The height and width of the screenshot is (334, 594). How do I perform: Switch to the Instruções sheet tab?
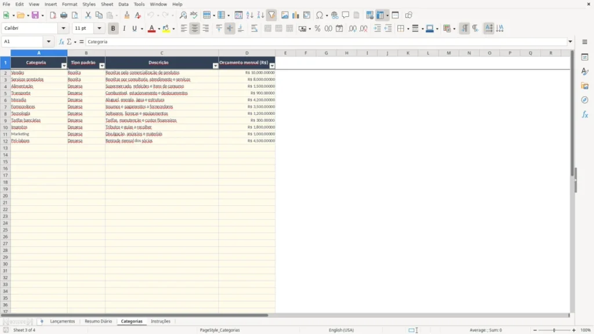(161, 321)
